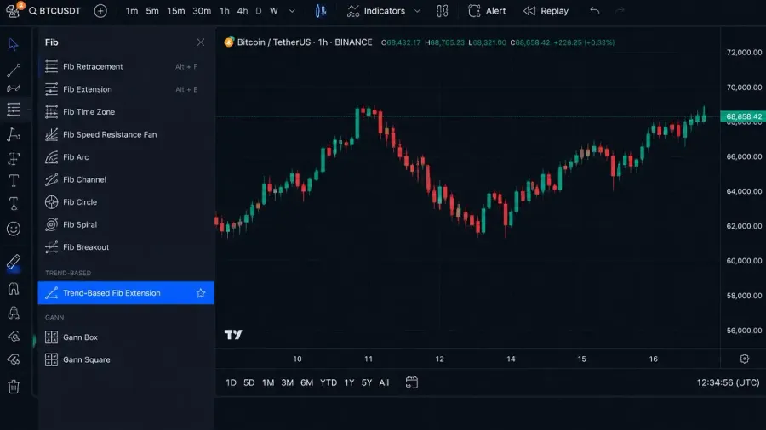Set range to YTD
This screenshot has width=766, height=430.
point(329,382)
